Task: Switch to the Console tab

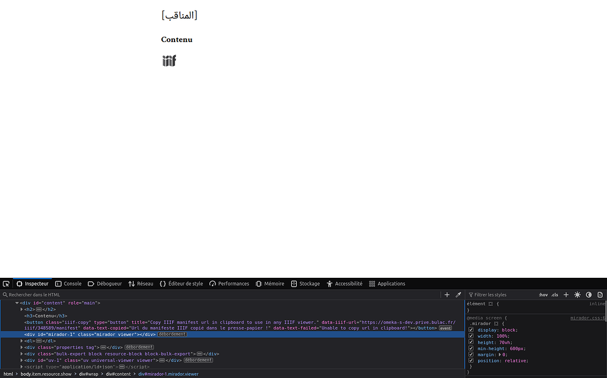Action: [68, 283]
